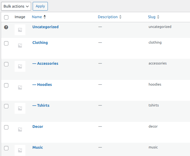Click the Music placeholder image
This screenshot has height=156, width=190.
click(20, 150)
